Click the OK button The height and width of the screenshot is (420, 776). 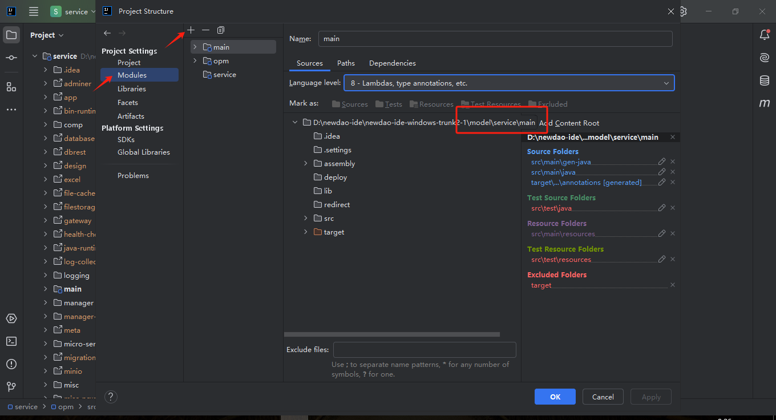click(x=555, y=397)
